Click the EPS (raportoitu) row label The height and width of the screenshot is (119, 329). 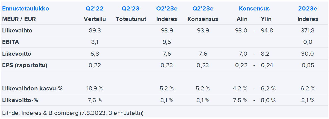pyautogui.click(x=25, y=65)
